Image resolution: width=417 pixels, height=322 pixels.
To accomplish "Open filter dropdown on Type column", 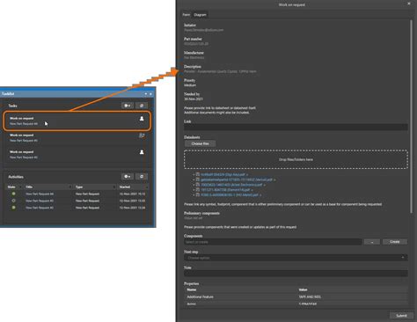I will (x=114, y=187).
